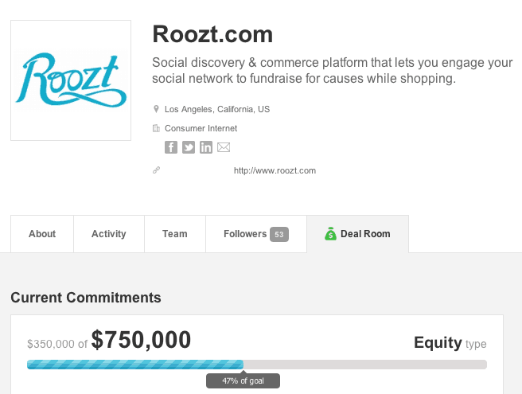Click the blue striped commitments progress bar
This screenshot has width=522, height=394.
point(135,365)
